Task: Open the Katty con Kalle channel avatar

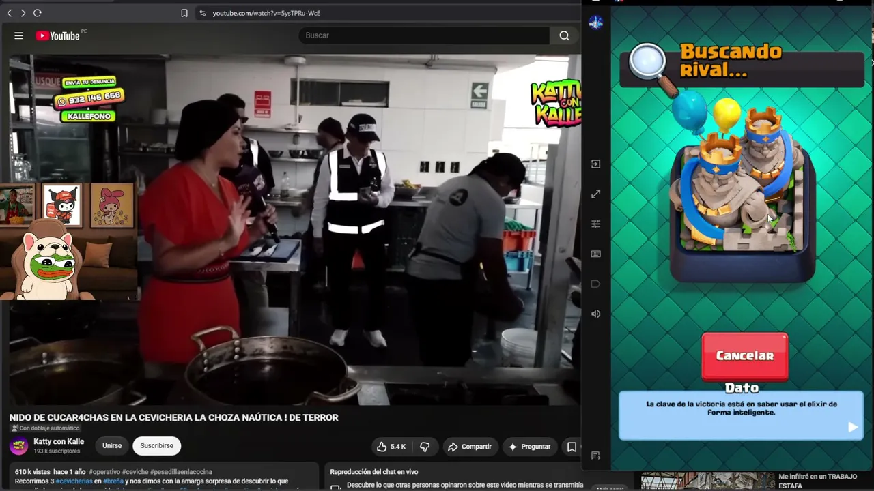Action: [x=18, y=446]
